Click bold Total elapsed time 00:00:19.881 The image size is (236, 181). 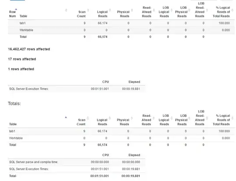tap(131, 176)
